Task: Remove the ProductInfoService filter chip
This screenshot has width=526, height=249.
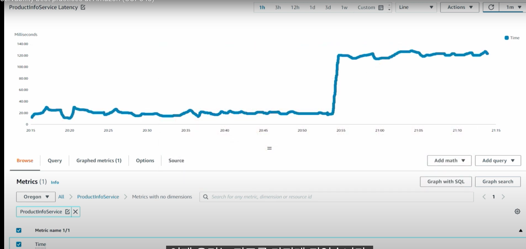Action: [75, 212]
